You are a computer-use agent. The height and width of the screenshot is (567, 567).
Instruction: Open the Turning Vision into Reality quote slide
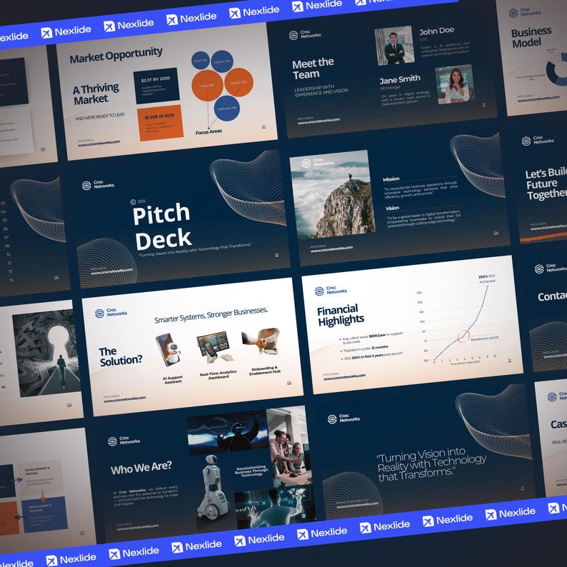(425, 451)
